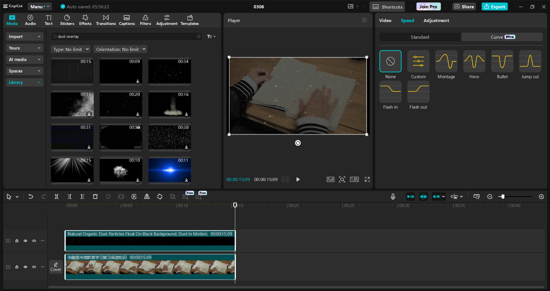Hide the dust overlay track
550x291 pixels.
click(x=25, y=241)
